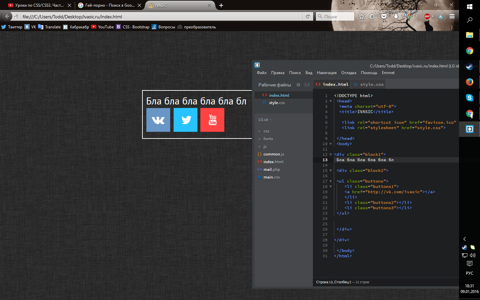Click split editor view icon in Brackets sidebar
The image size is (480, 300).
tap(307, 85)
